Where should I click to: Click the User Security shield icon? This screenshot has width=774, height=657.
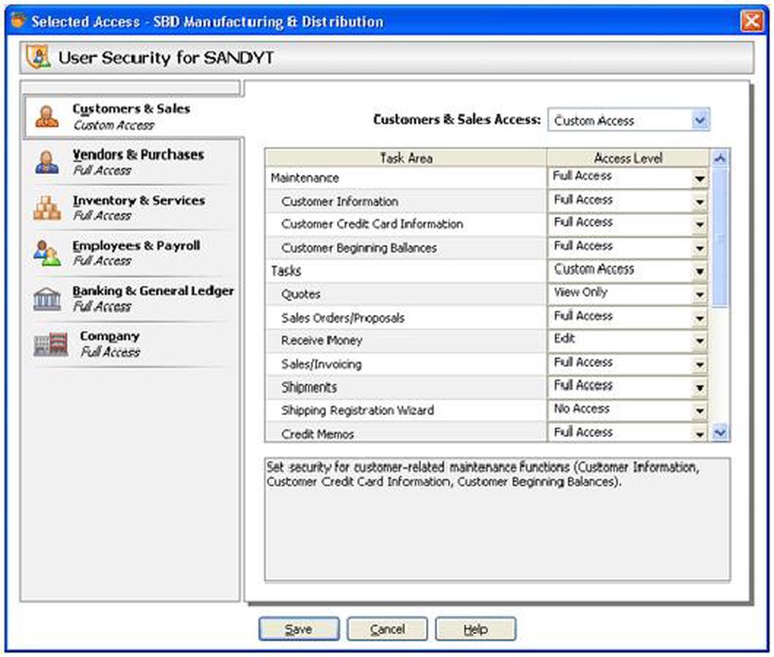[38, 57]
